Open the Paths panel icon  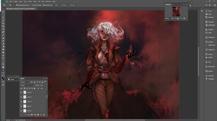pyautogui.click(x=206, y=33)
